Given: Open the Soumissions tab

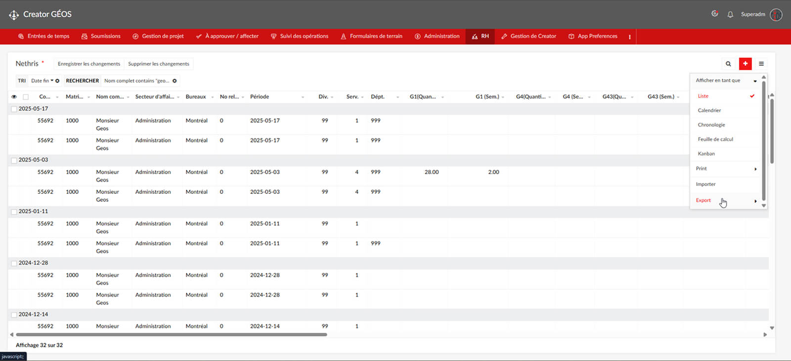Looking at the screenshot, I should tap(101, 37).
